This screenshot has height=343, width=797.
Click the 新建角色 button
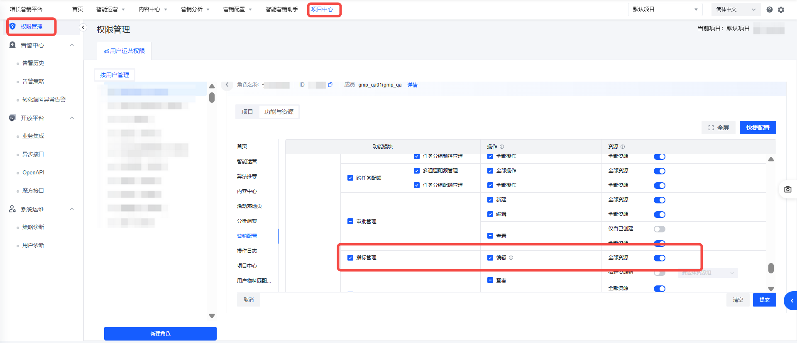pyautogui.click(x=160, y=333)
